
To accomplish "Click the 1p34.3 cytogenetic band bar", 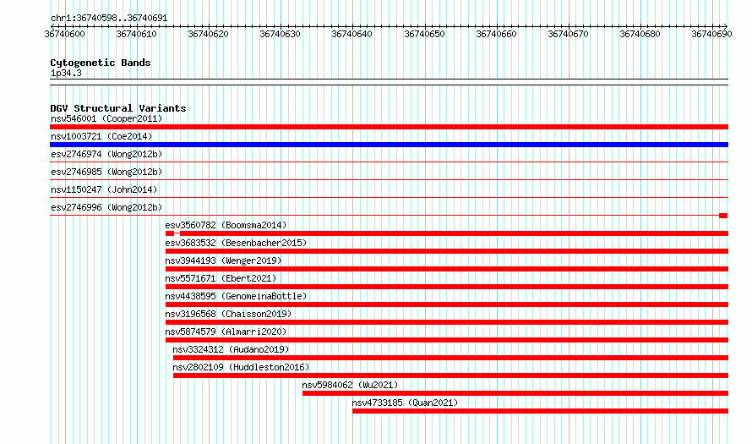I will coord(389,82).
